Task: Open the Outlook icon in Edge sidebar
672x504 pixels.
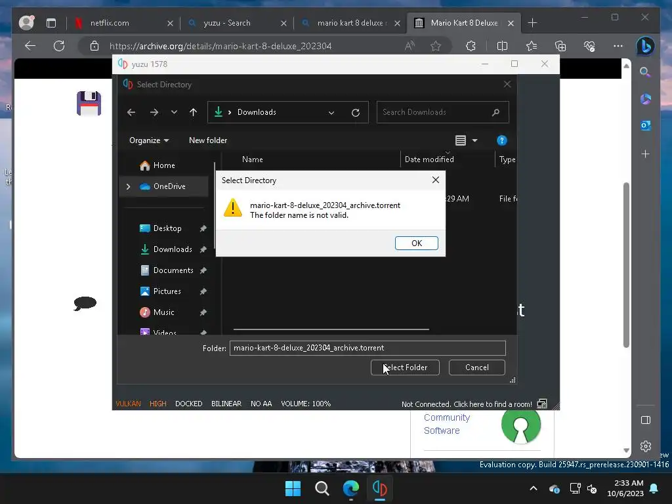Action: tap(646, 125)
